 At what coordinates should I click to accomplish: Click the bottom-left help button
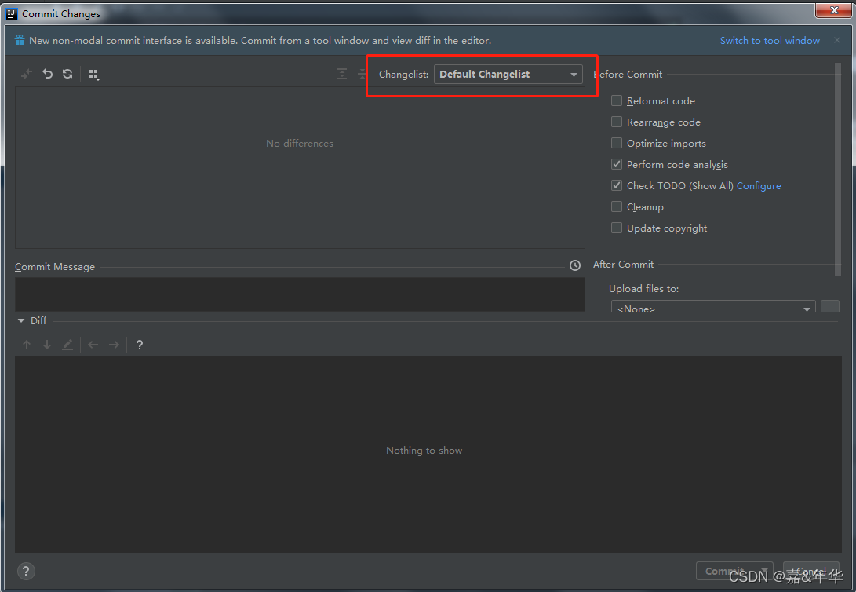click(26, 572)
